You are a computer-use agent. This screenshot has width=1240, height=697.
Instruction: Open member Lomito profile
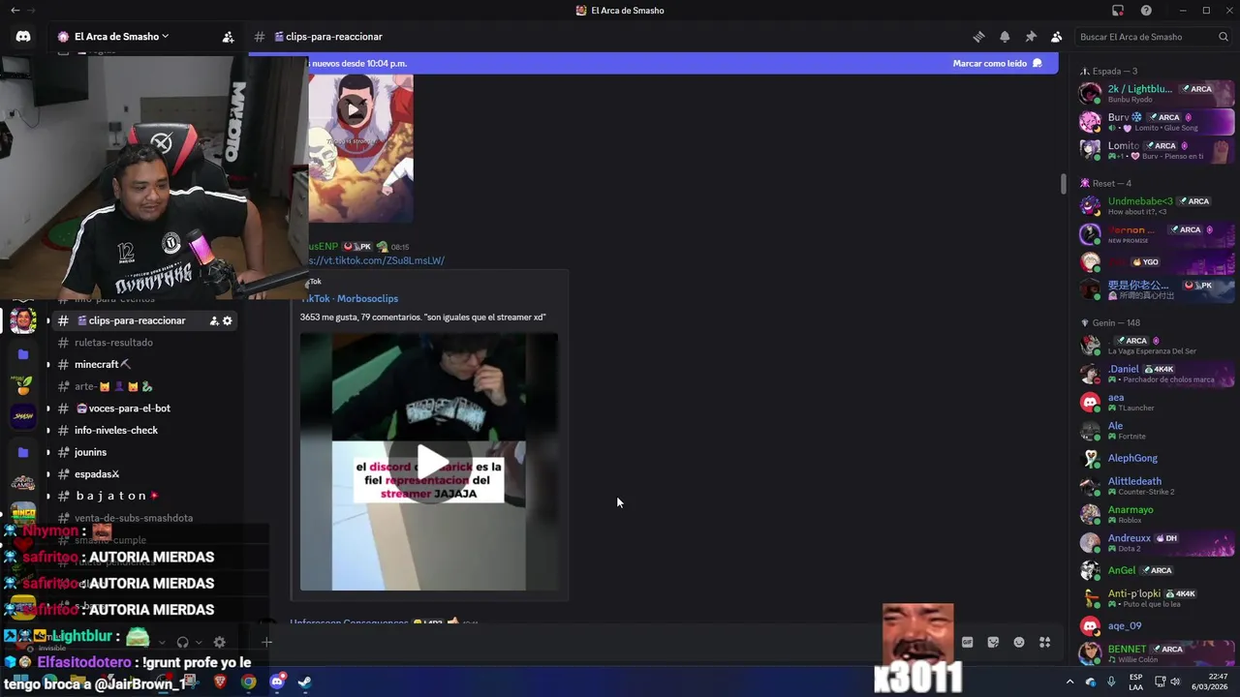pyautogui.click(x=1156, y=150)
